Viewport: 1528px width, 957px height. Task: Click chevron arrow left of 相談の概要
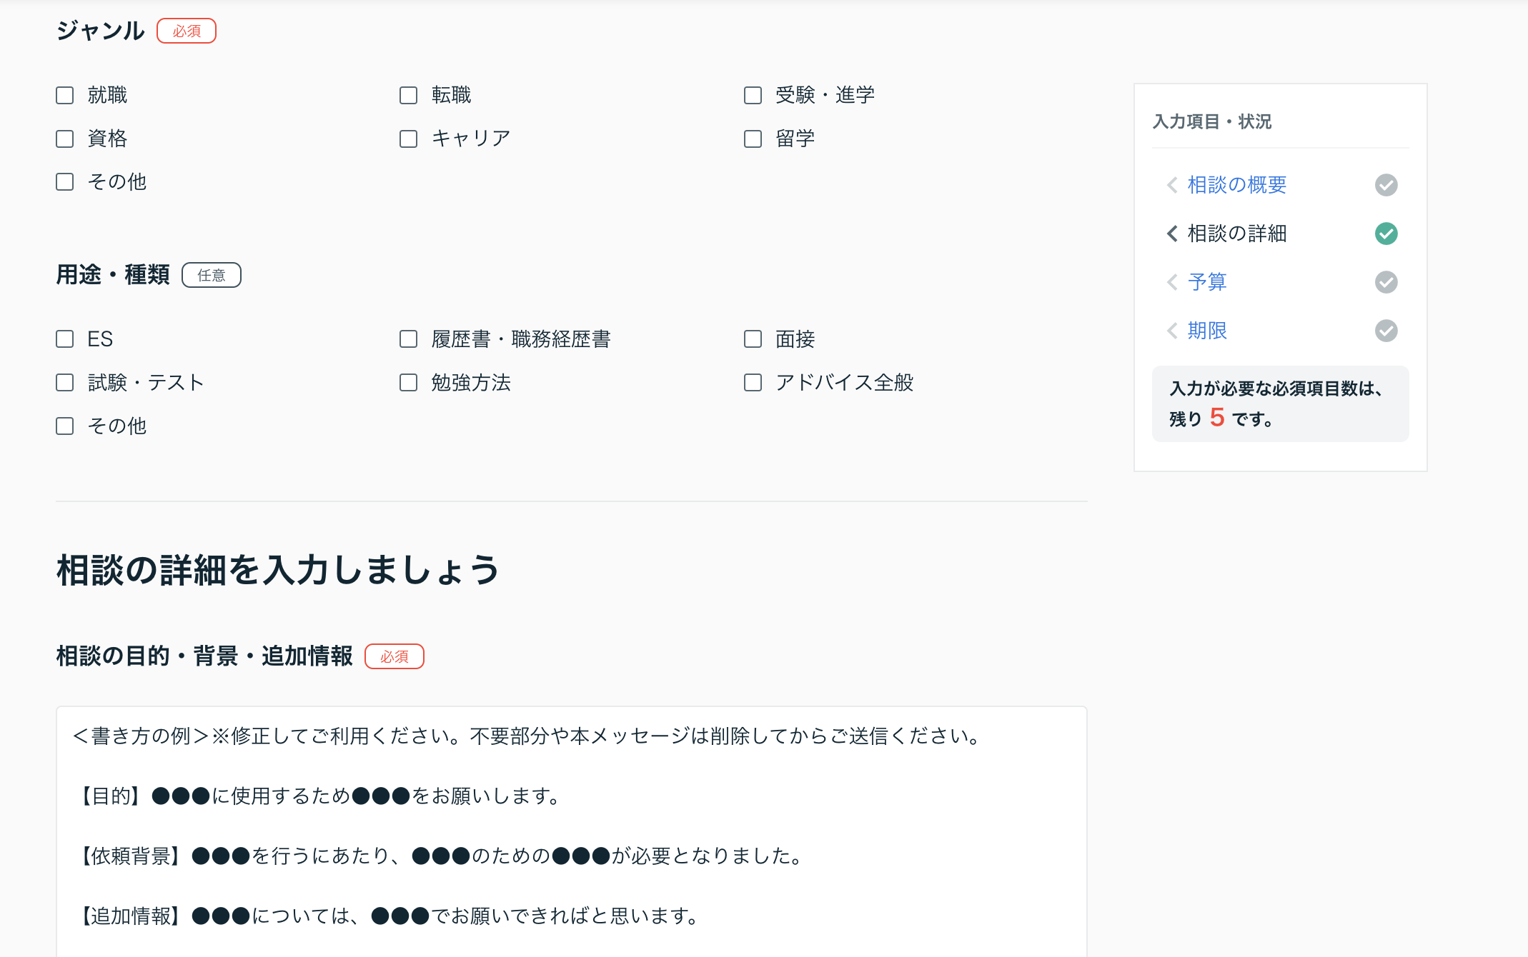click(x=1172, y=185)
